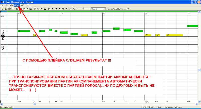Click 'Major Diatonic (Richter) Key of C' label

coord(118,9)
